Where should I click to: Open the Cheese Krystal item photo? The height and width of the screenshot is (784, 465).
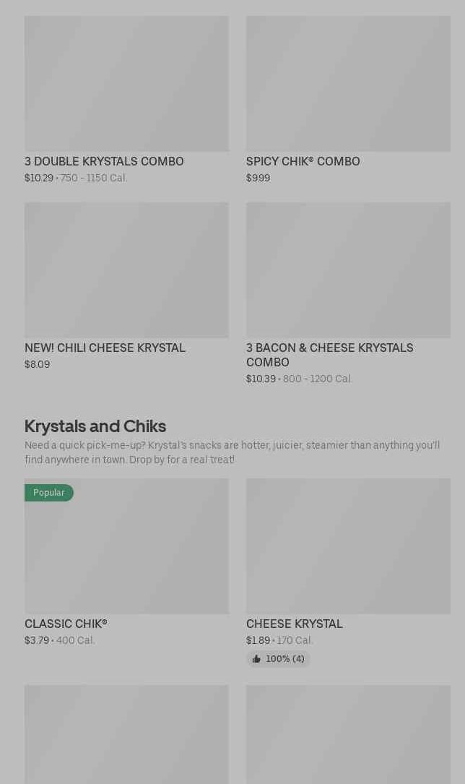(348, 546)
